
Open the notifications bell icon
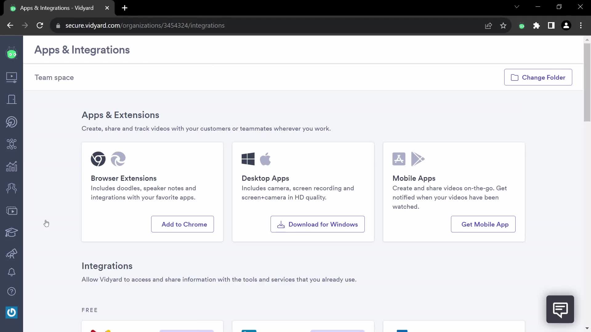pyautogui.click(x=11, y=272)
